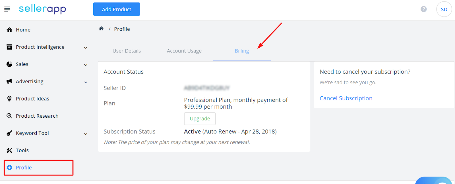This screenshot has height=184, width=455.
Task: Click the Product Ideas lightbulb icon
Action: click(x=9, y=99)
